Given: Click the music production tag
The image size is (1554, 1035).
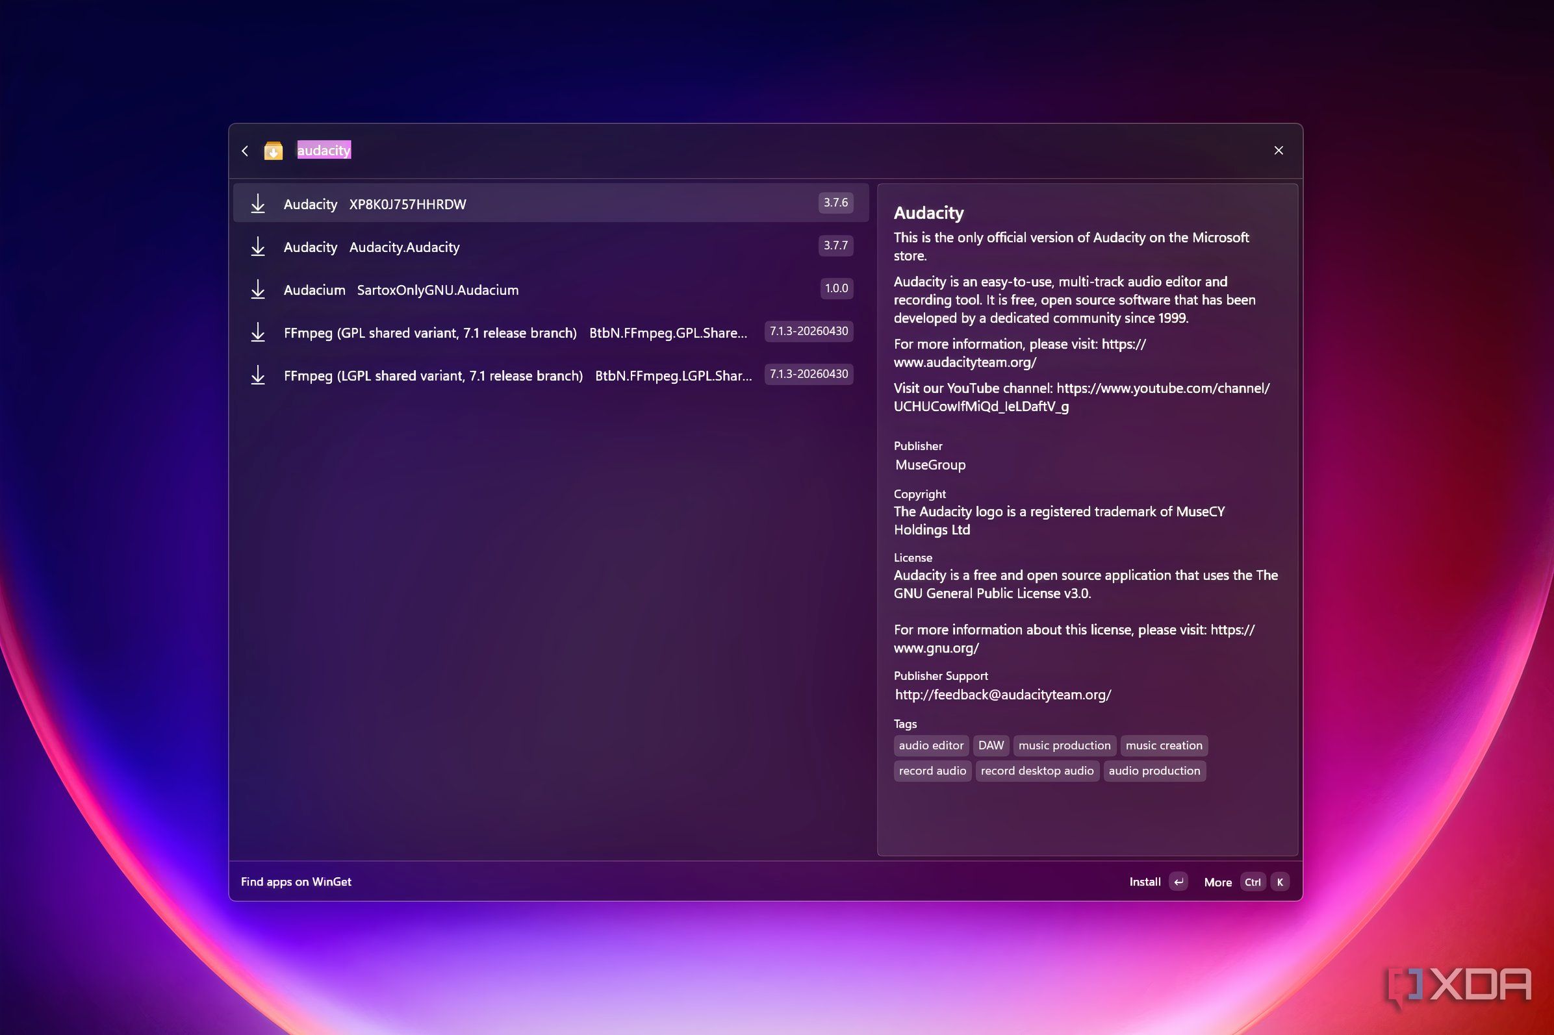Looking at the screenshot, I should pos(1065,746).
